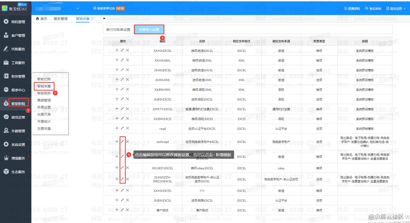Click the edit pencil for XX:HX:EXCEL row
Image resolution: width=410 pixels, height=223 pixels.
tap(122, 50)
